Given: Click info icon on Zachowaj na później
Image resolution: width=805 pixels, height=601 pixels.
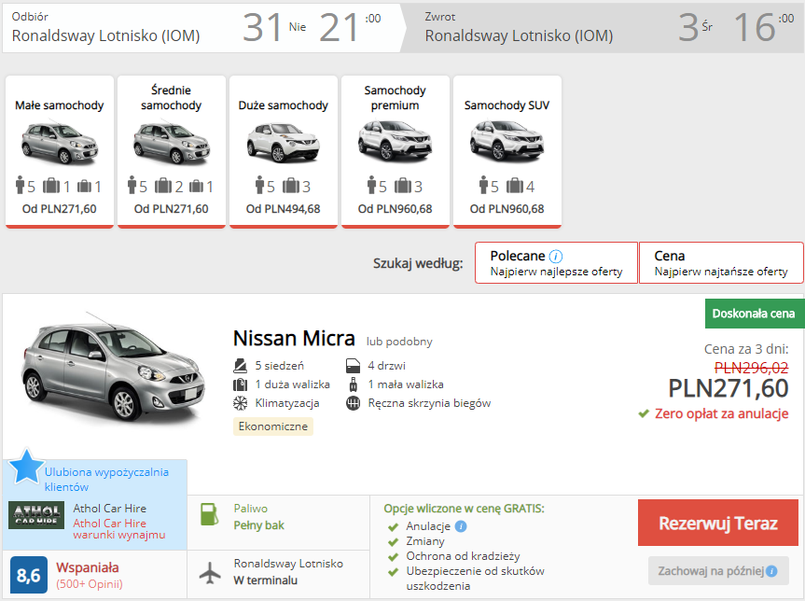Looking at the screenshot, I should (x=771, y=571).
